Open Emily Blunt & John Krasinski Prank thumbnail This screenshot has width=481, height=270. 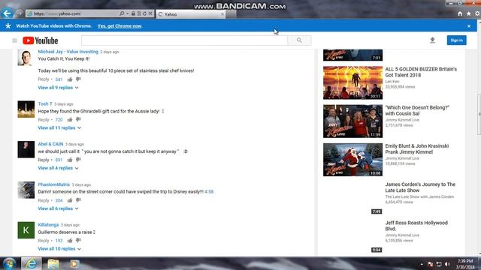pyautogui.click(x=352, y=160)
